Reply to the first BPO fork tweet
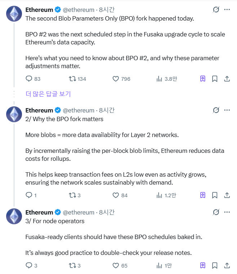 pyautogui.click(x=29, y=79)
